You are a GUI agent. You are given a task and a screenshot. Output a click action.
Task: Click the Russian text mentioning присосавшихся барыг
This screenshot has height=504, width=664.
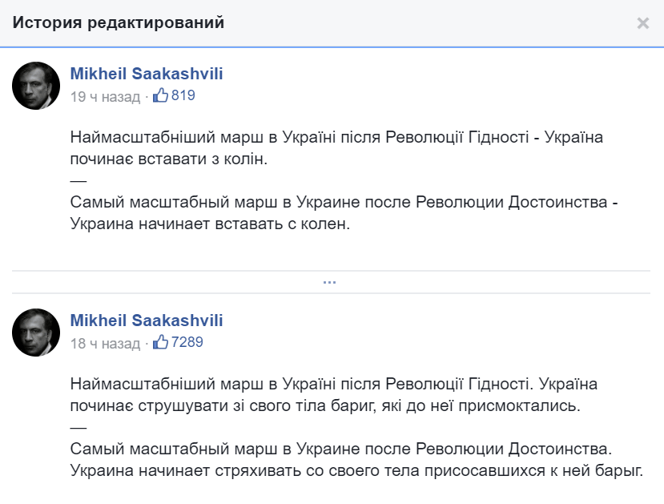tap(356, 460)
